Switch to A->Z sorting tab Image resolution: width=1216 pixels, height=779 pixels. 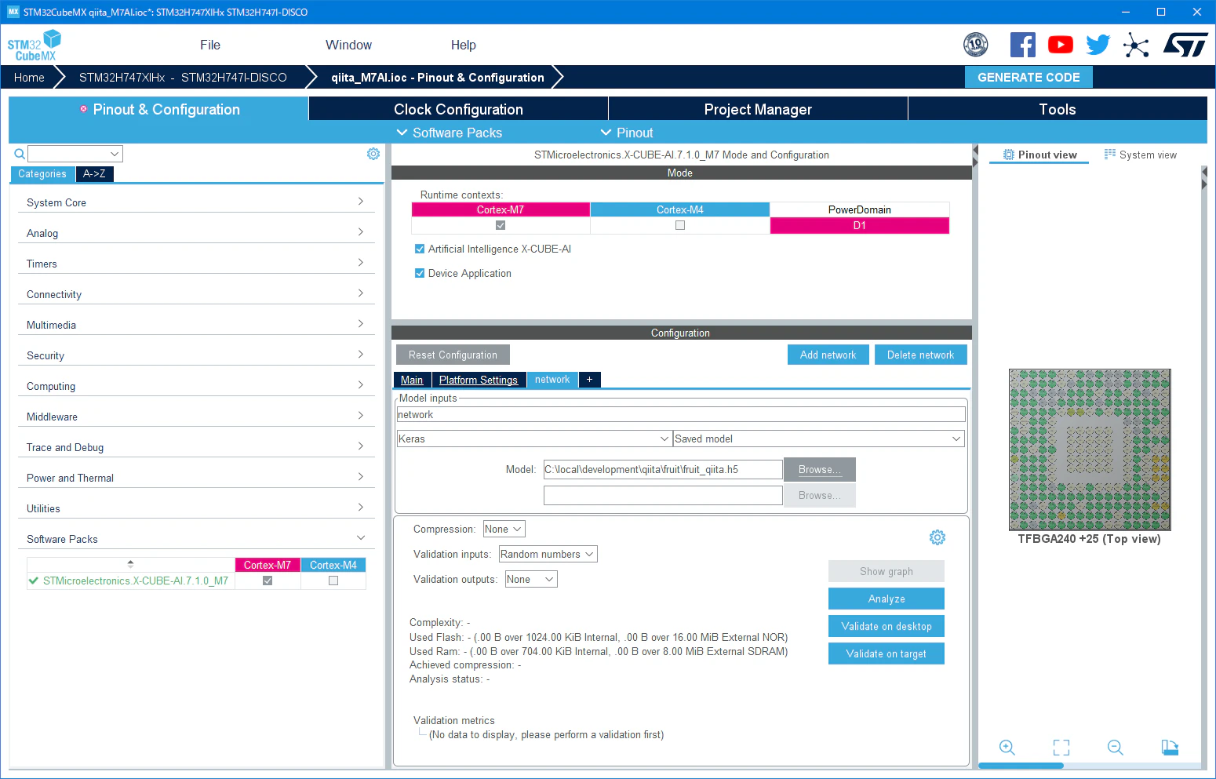[94, 174]
